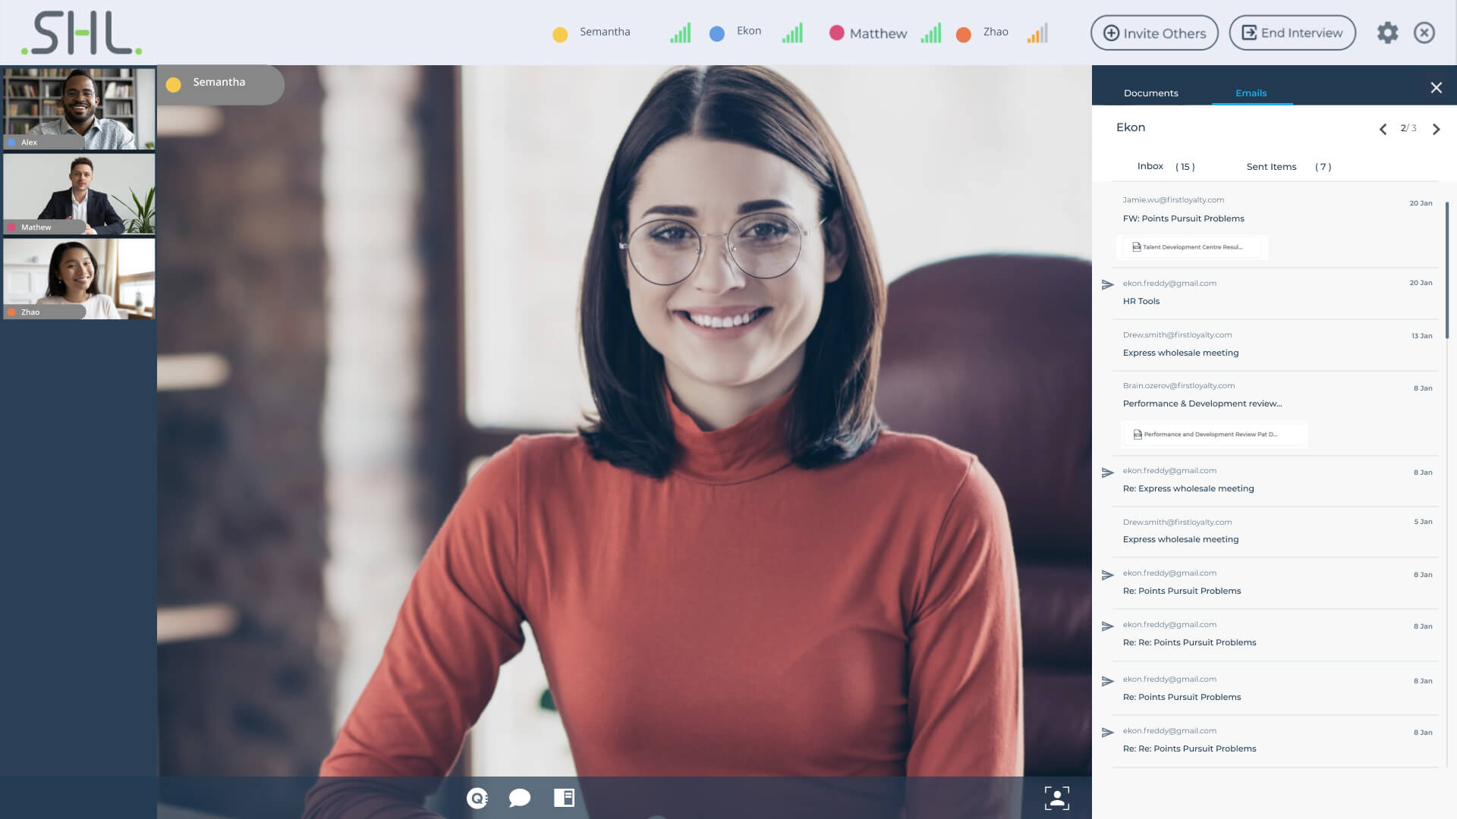Open the HR Tools email

click(1141, 301)
